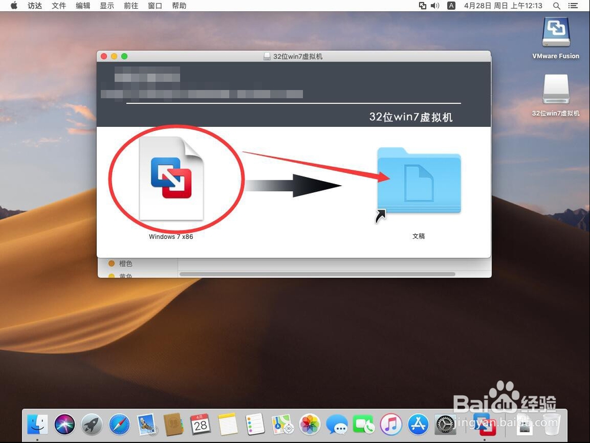Open VMware Fusion from the dock
590x443 pixels.
tap(484, 425)
